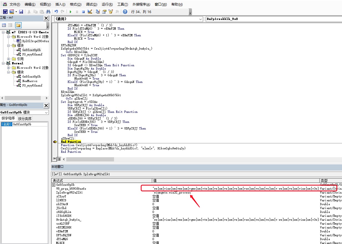Open the Bn2p1rxokklh_9o8 procedure dropdown
The height and width of the screenshot is (244, 342).
[273, 19]
